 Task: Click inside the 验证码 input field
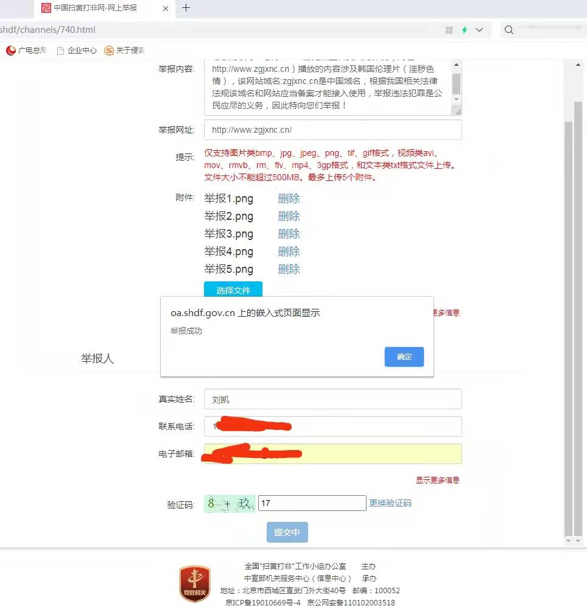312,502
